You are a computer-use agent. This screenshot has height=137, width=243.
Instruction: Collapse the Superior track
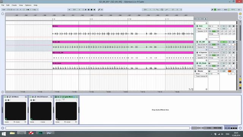point(197,53)
